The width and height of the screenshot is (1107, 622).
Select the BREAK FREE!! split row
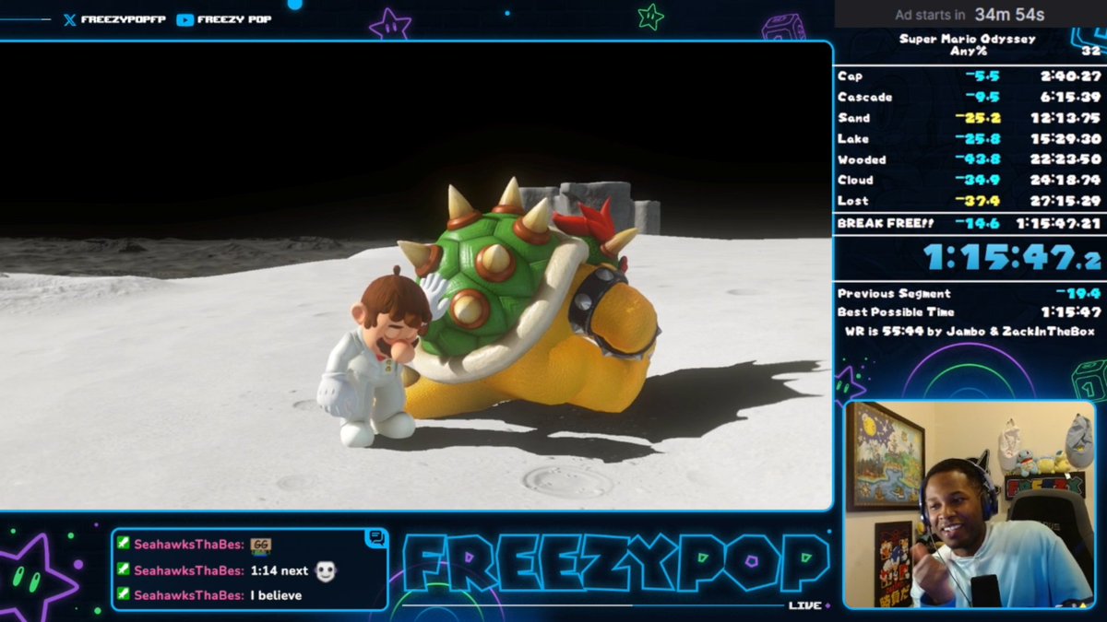click(x=969, y=223)
